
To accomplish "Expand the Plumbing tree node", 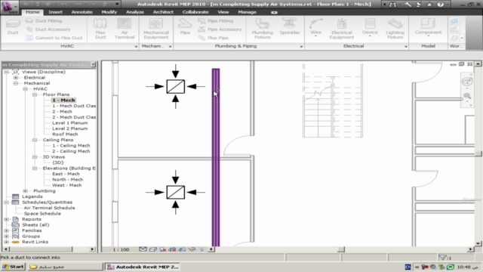I will 25,191.
